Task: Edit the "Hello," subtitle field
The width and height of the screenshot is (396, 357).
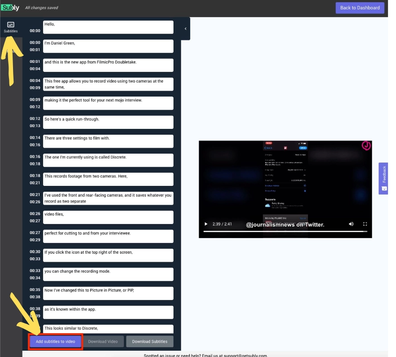Action: pos(108,27)
